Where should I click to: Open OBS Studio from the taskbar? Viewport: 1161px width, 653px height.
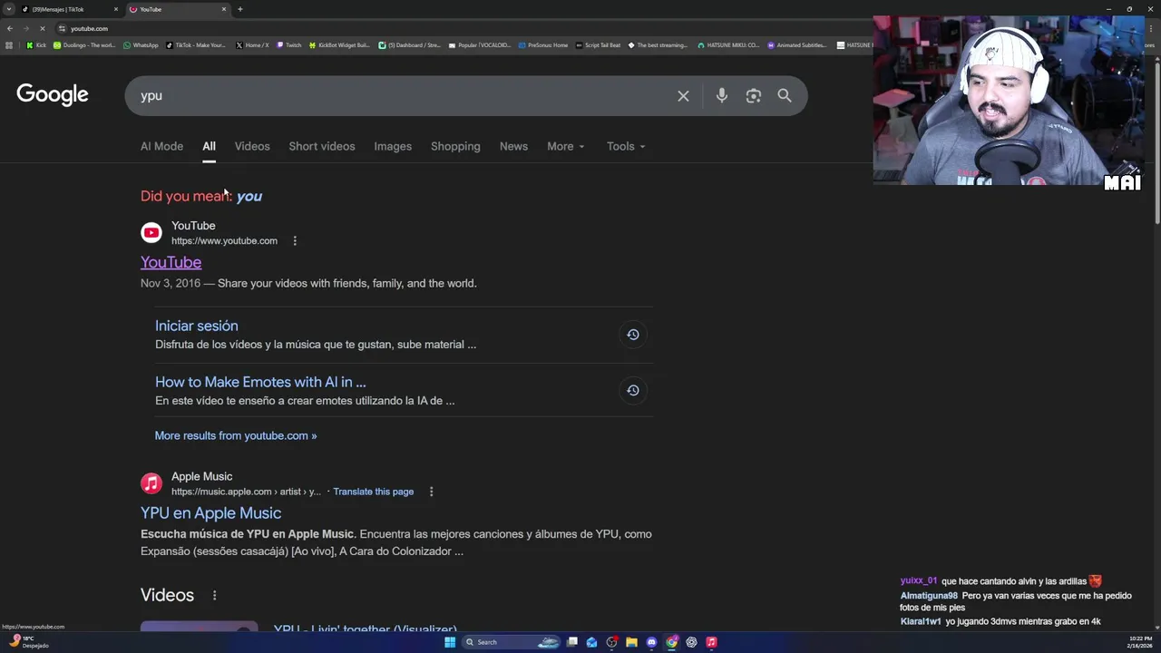(x=612, y=642)
